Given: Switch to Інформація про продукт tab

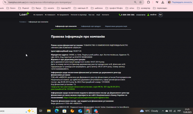Looking at the screenshot, I should [x=91, y=26].
